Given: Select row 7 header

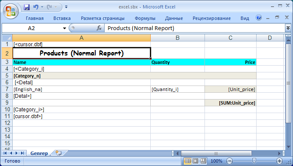Looking at the screenshot, I should (7, 89).
